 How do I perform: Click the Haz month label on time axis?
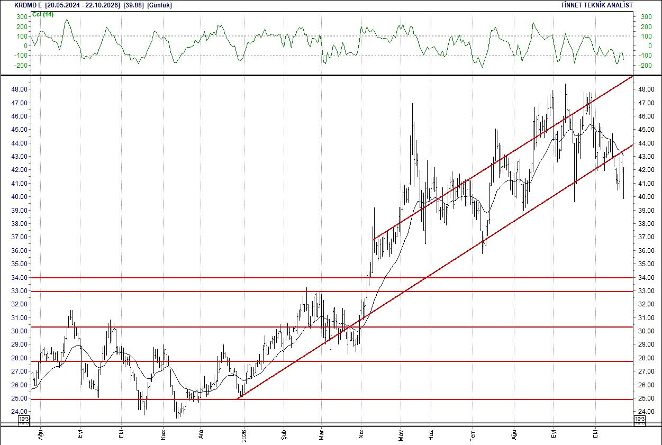tap(431, 435)
